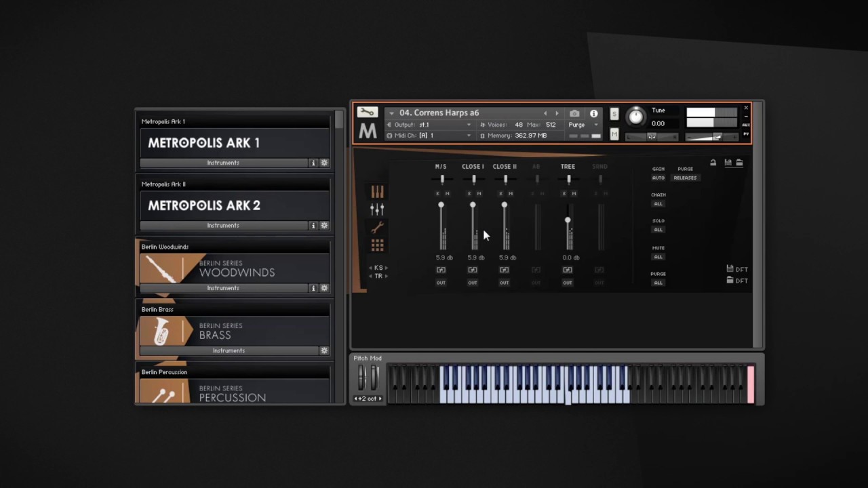
Task: Open the wrench edit mode for the instrument
Action: (x=367, y=113)
